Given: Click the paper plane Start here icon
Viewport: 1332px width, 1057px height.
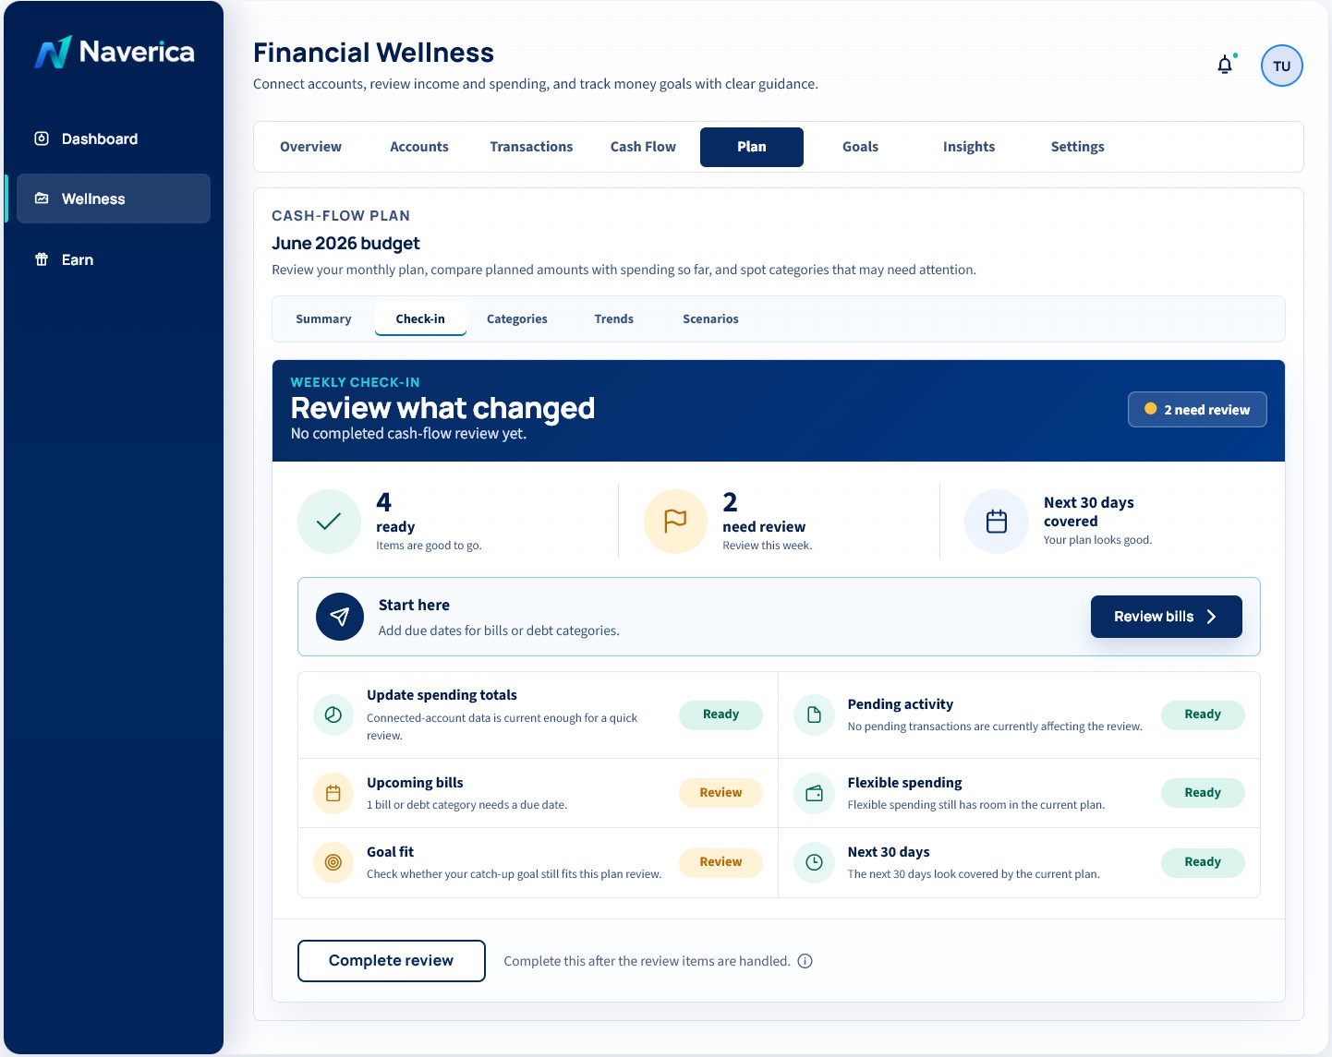Looking at the screenshot, I should pos(340,617).
